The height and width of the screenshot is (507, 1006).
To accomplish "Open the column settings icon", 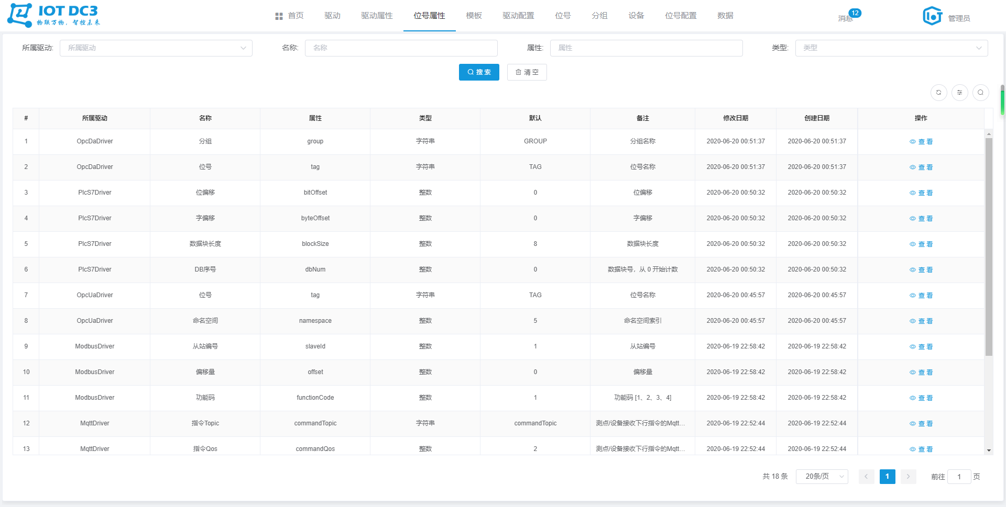I will tap(959, 93).
